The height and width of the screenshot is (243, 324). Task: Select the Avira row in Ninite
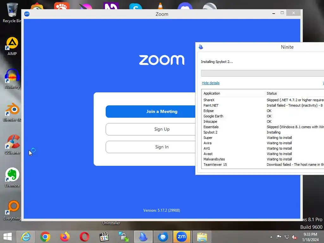[263, 143]
